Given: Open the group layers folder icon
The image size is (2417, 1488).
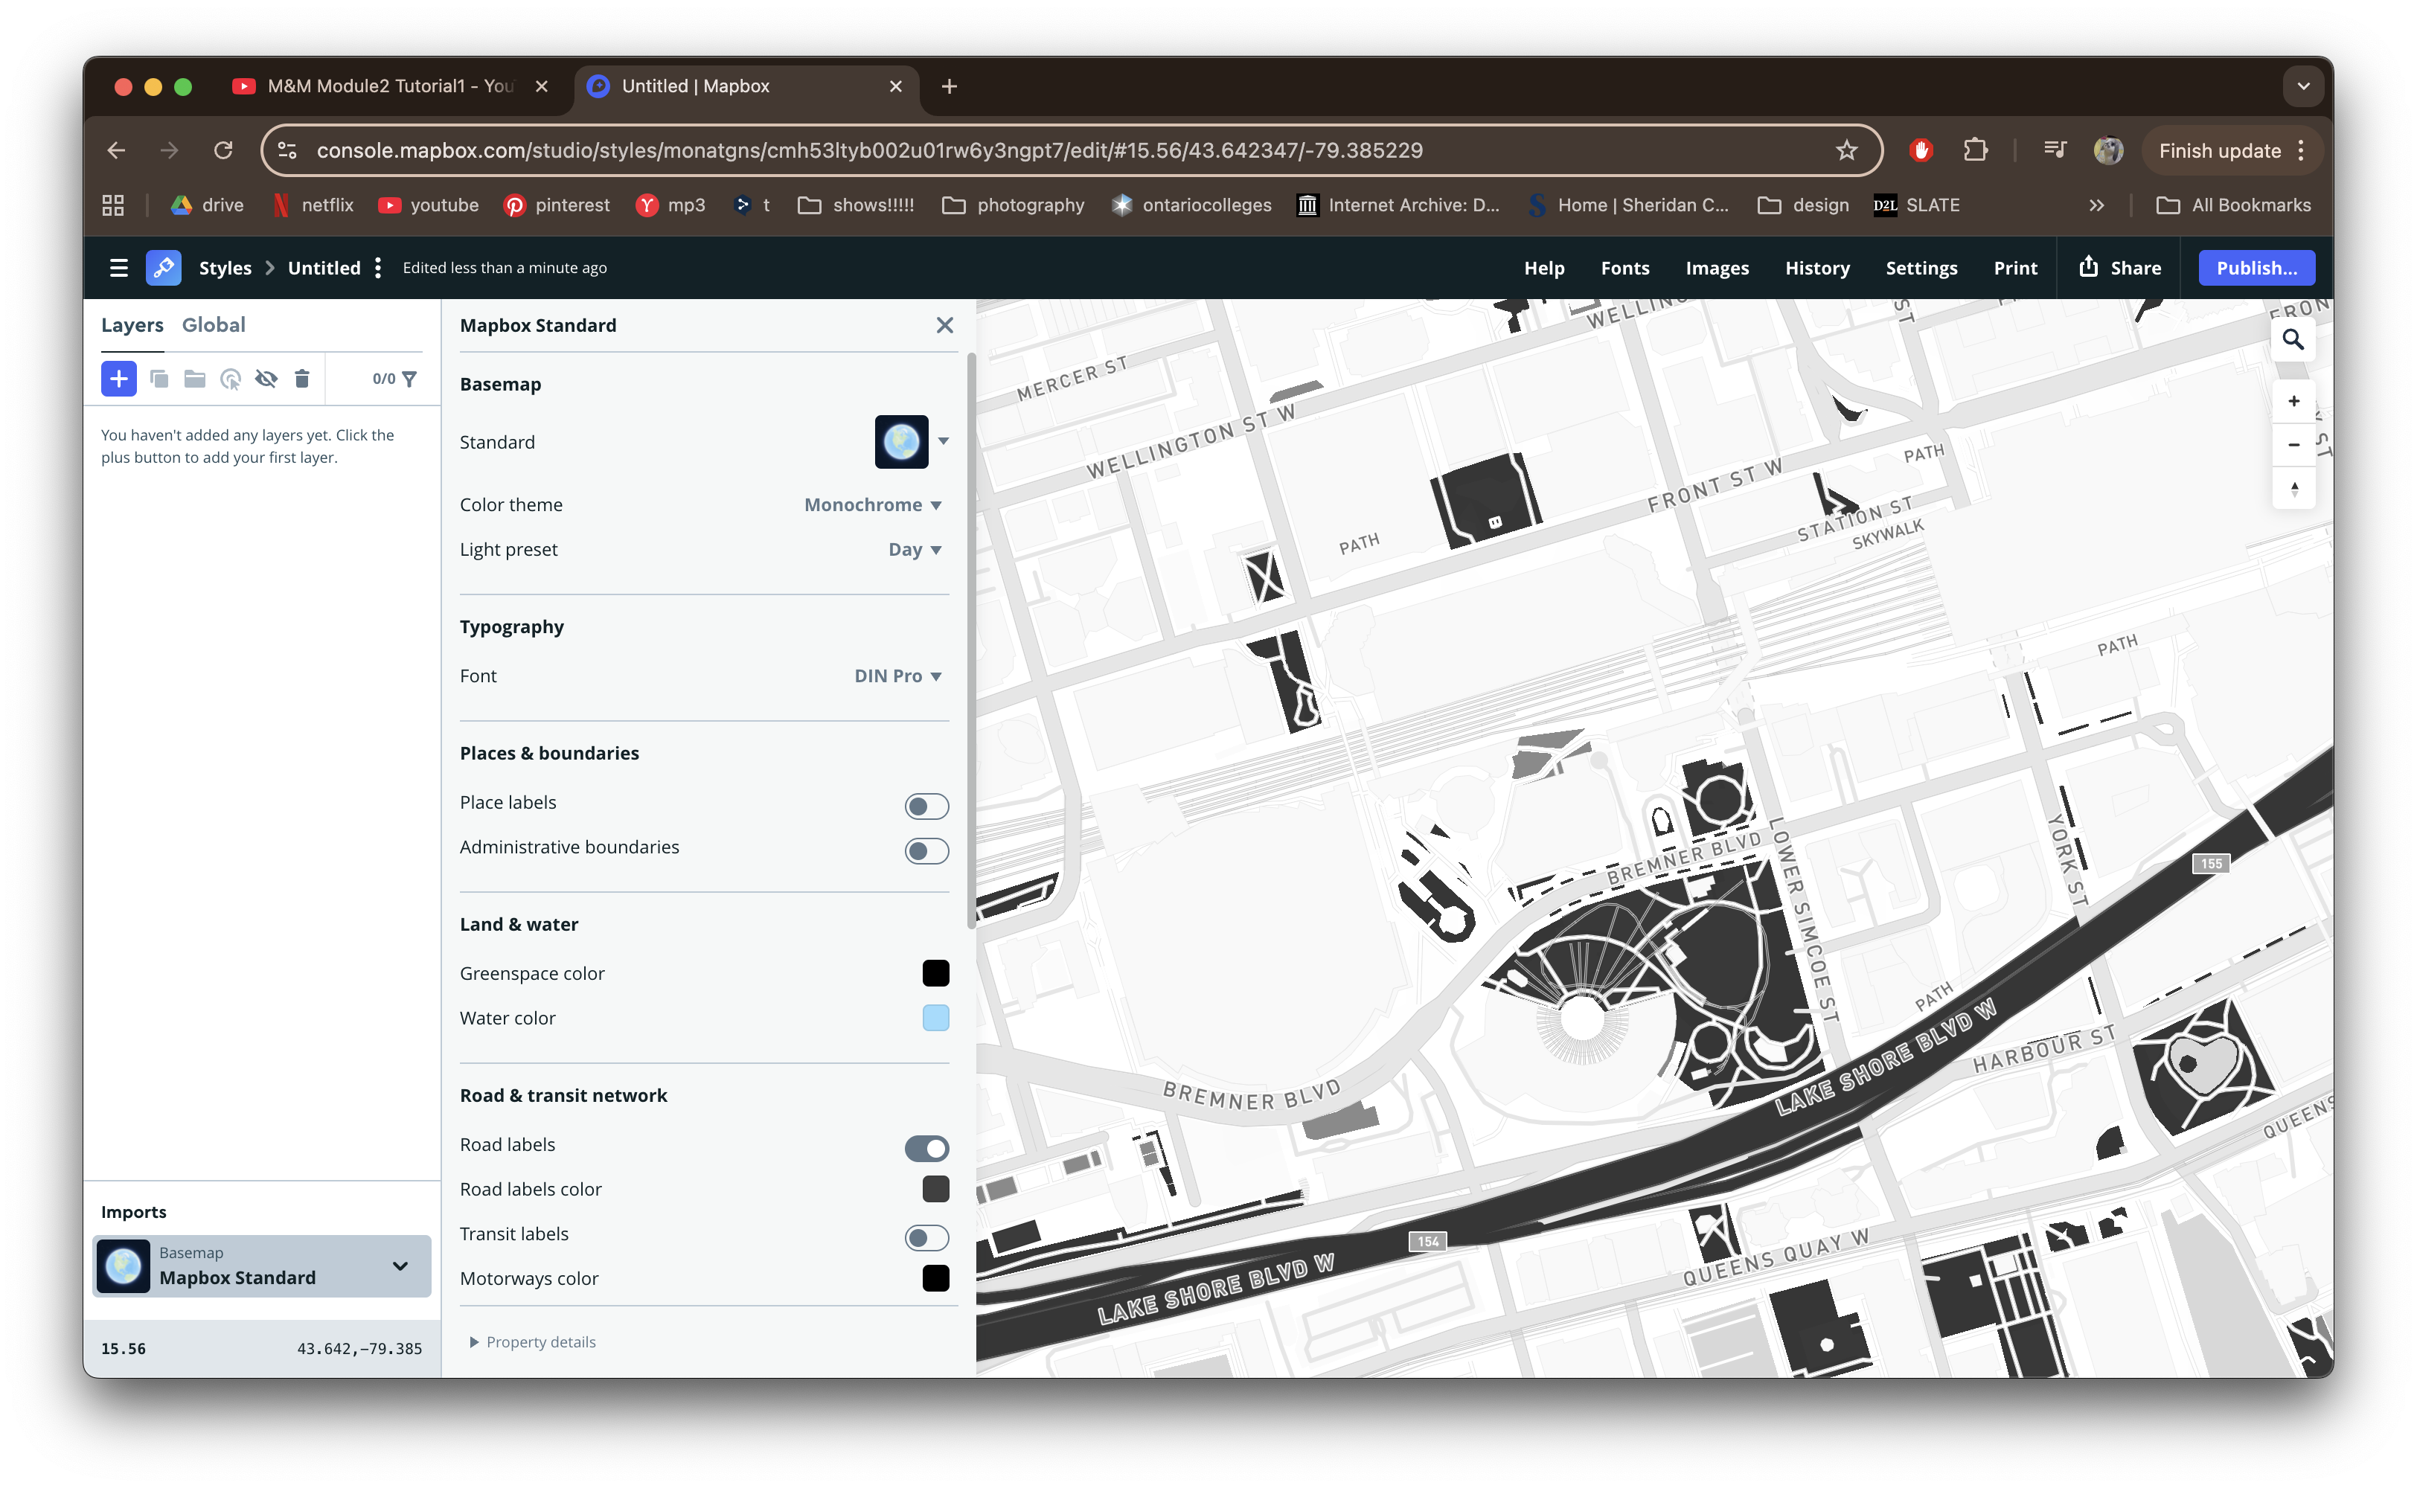Looking at the screenshot, I should pyautogui.click(x=194, y=379).
